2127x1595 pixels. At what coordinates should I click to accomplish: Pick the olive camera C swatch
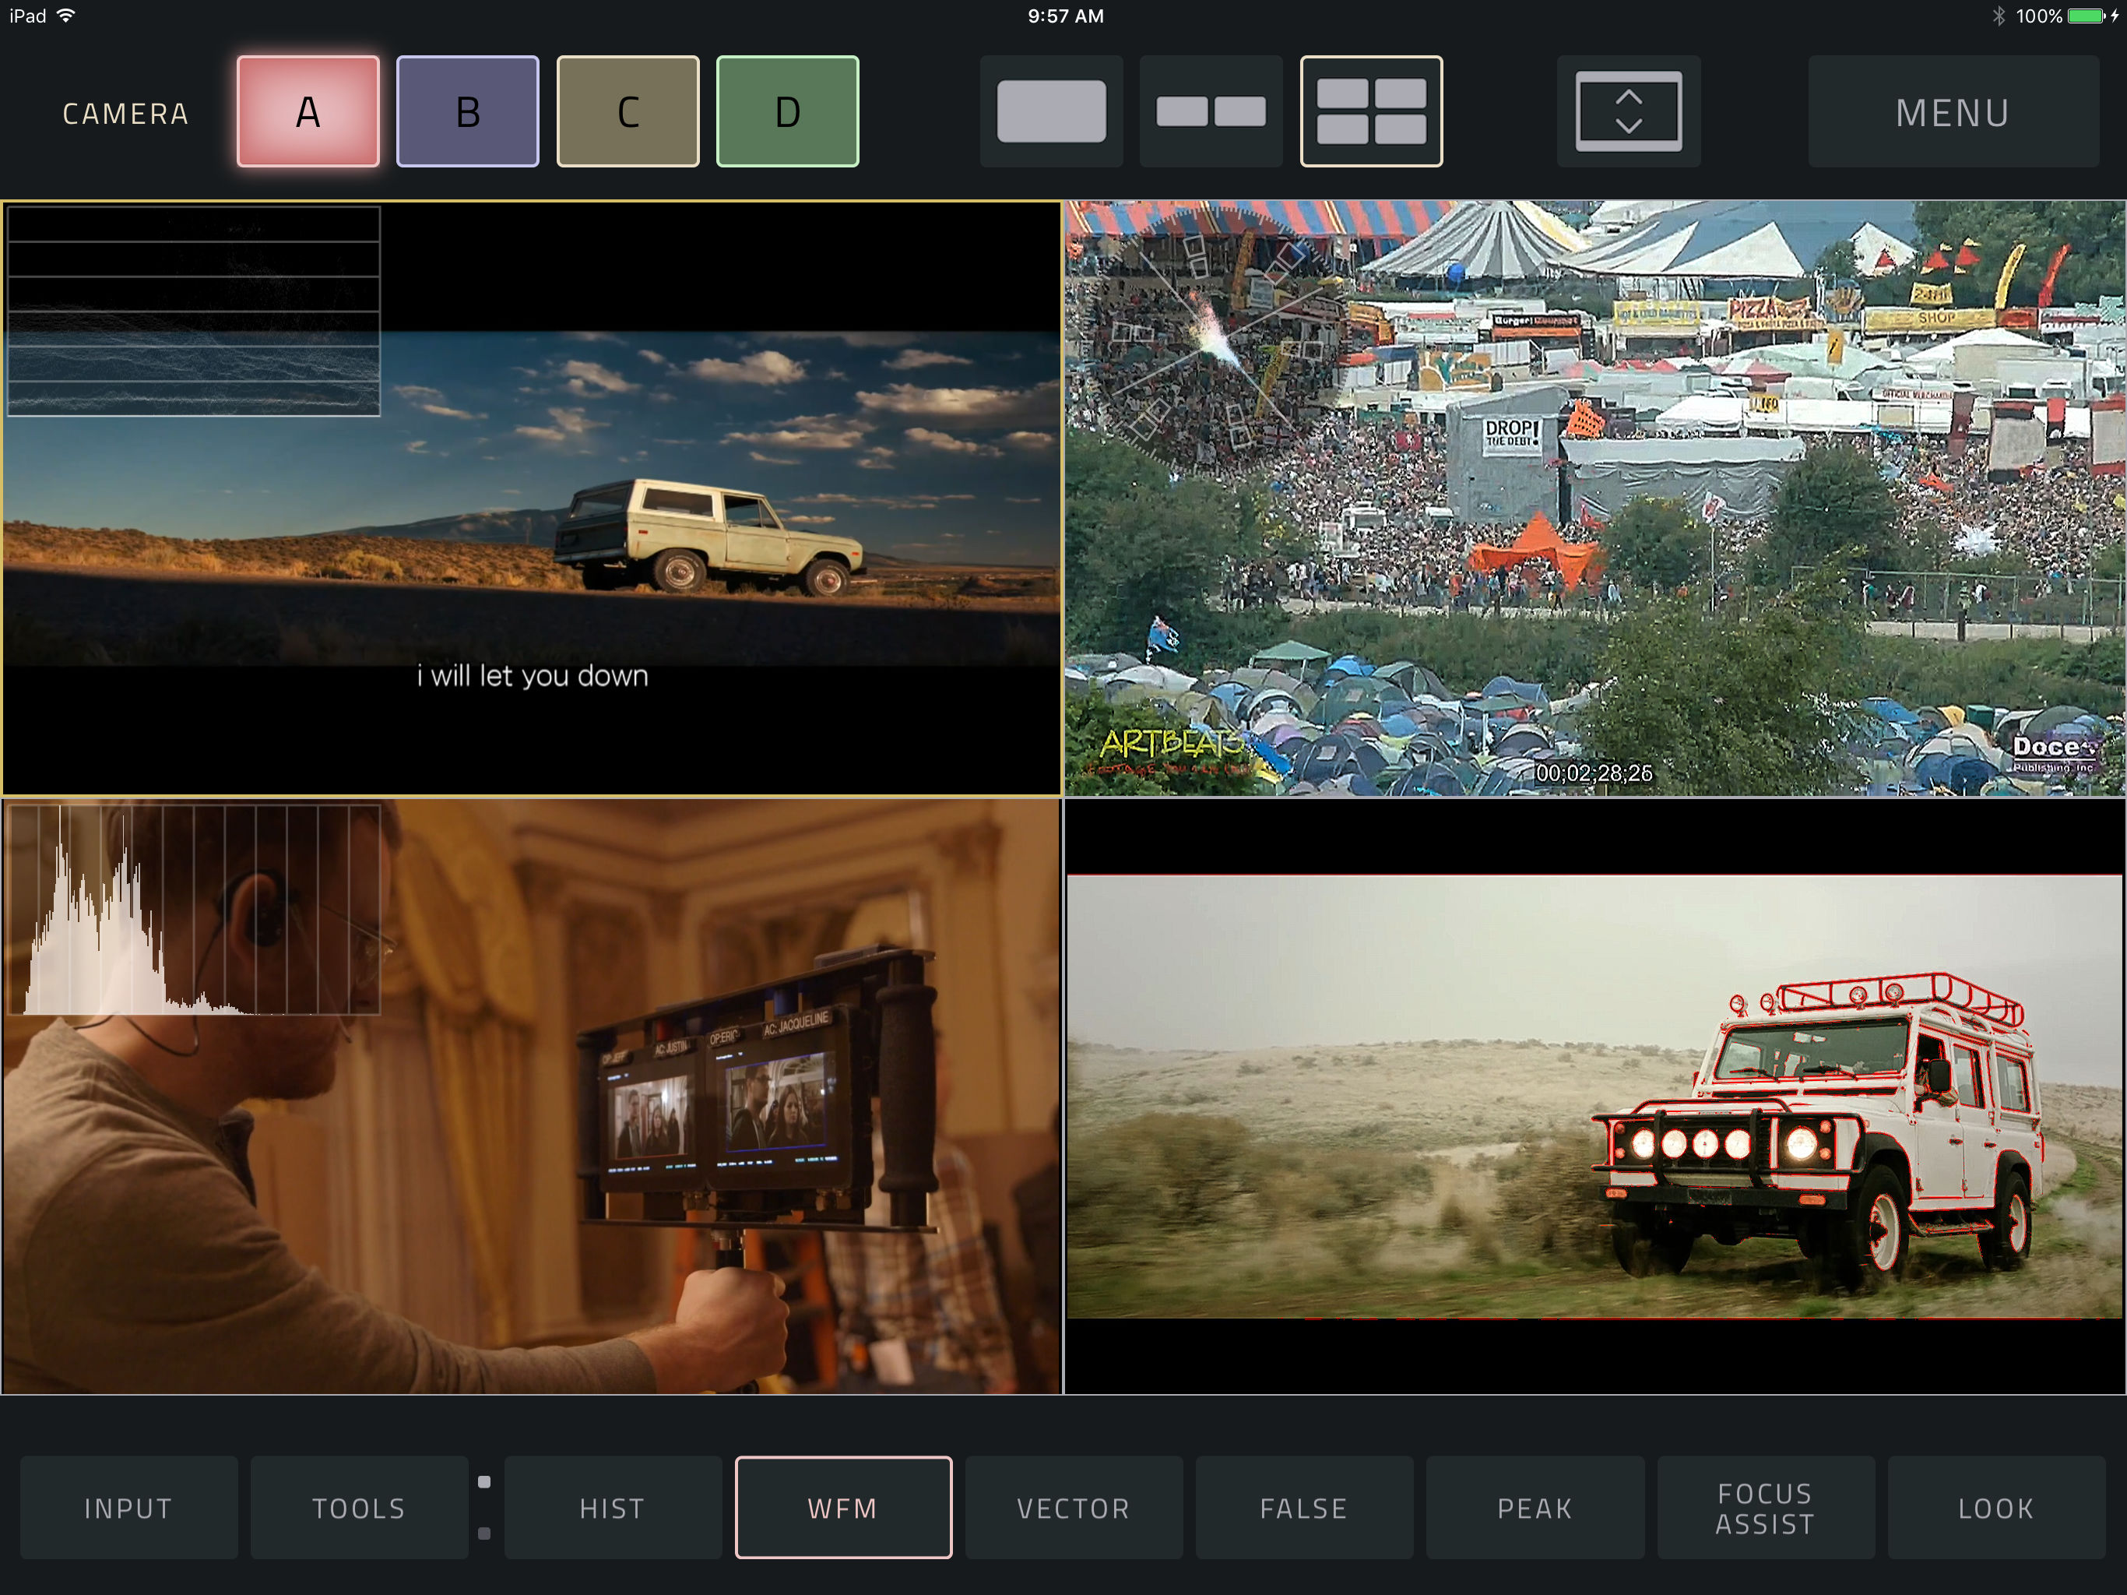628,111
